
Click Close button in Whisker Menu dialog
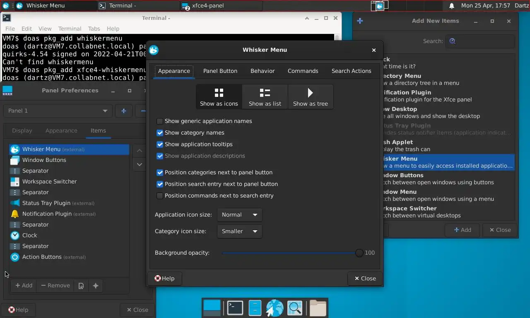[x=365, y=278]
